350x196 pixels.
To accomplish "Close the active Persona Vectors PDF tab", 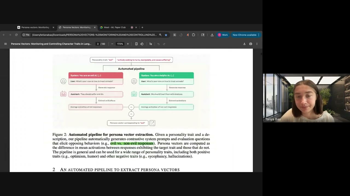I will [x=95, y=27].
